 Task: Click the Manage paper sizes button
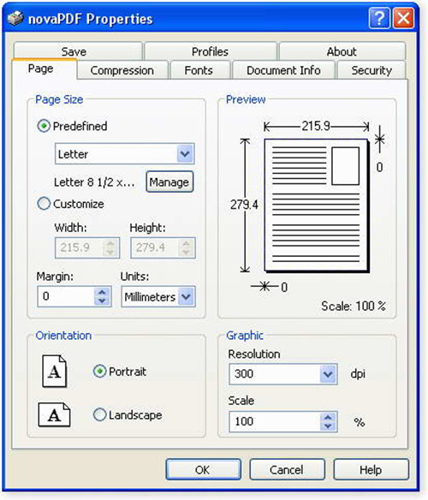(x=169, y=182)
